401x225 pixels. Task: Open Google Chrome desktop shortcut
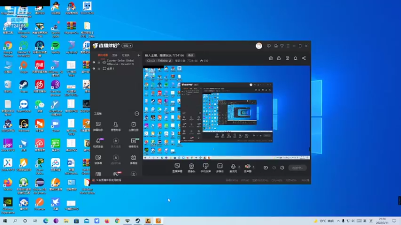coord(8,49)
